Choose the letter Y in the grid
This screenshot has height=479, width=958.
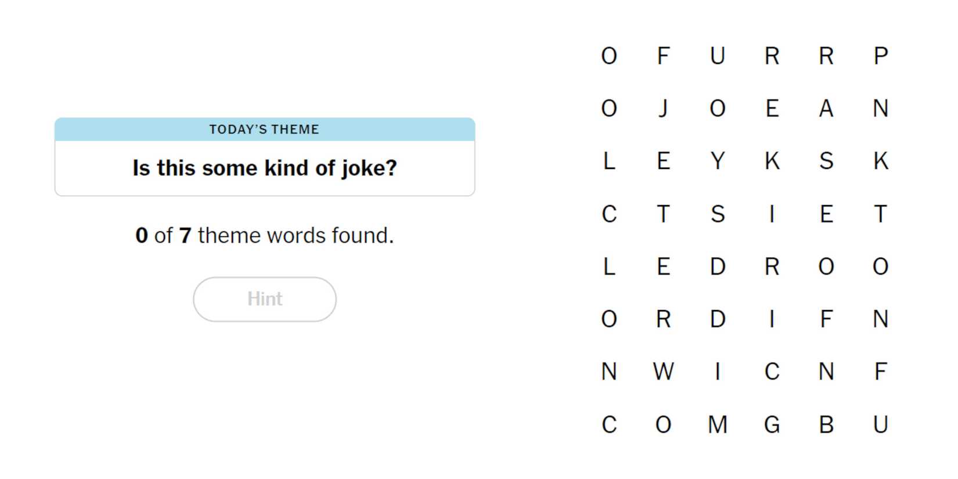(718, 161)
